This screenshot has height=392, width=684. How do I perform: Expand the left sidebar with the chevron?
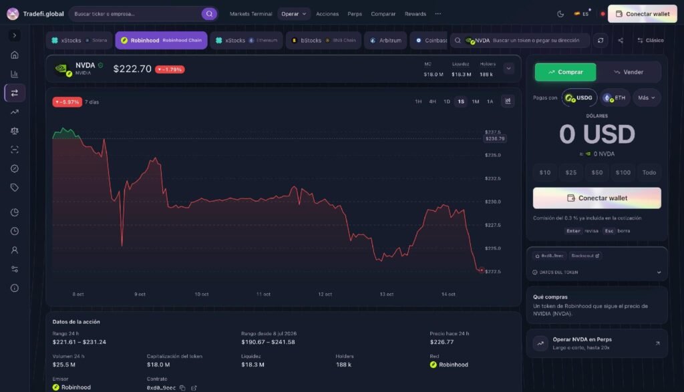[x=15, y=35]
